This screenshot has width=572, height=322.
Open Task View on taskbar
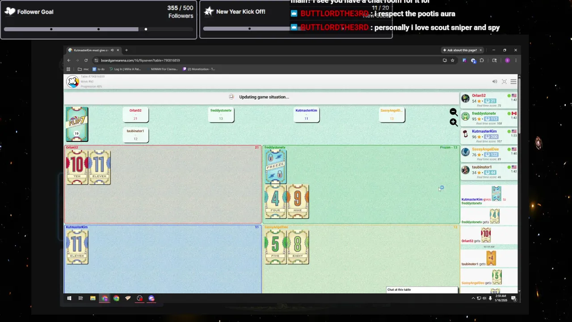(81, 298)
